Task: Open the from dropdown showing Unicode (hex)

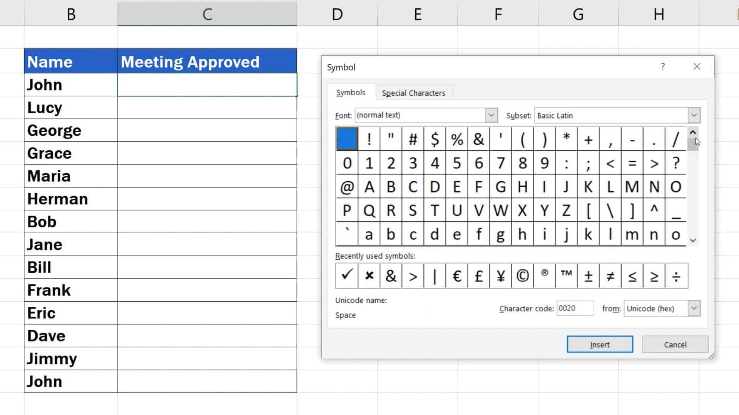Action: point(694,308)
